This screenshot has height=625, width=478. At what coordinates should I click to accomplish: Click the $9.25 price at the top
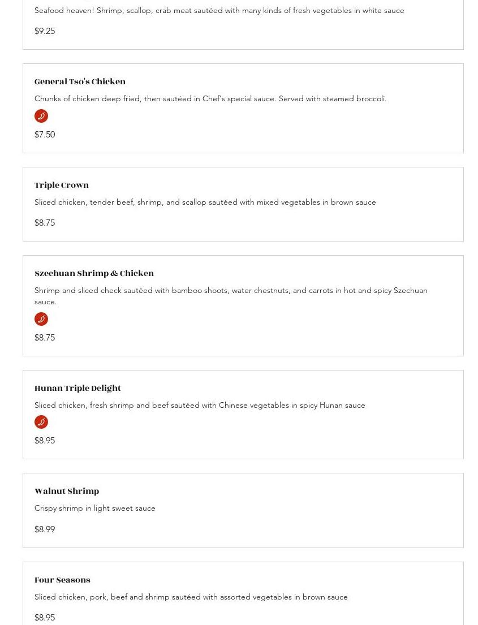pos(45,31)
